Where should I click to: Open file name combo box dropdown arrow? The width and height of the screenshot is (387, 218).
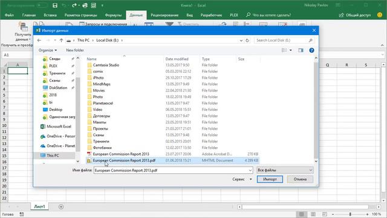250,170
